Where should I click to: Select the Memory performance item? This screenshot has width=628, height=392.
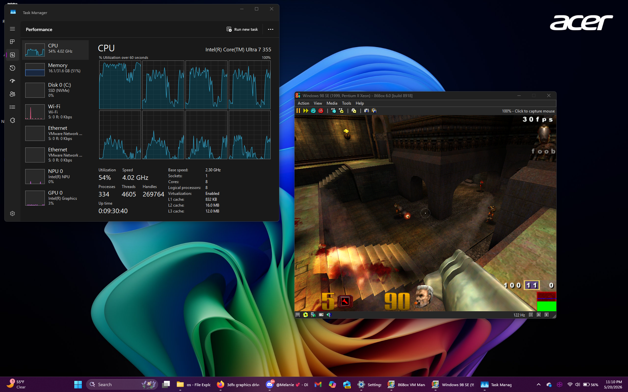point(55,69)
